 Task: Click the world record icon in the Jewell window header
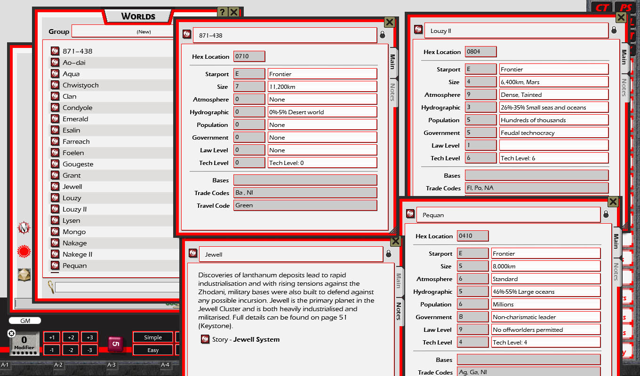tap(193, 253)
